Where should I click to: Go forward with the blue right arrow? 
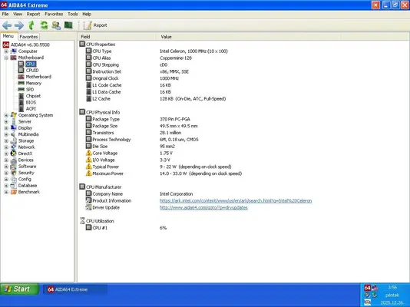click(x=19, y=25)
